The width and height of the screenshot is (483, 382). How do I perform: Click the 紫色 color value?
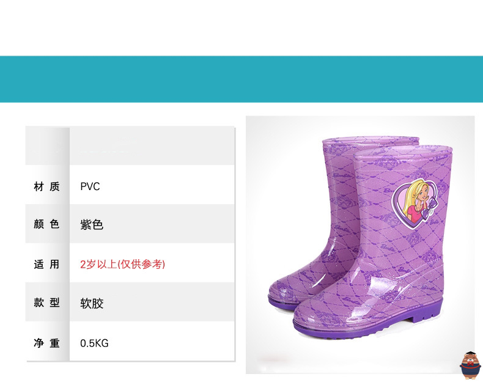tap(92, 225)
